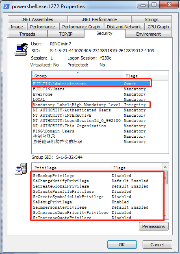
Task: Sort by the Group column header
Action: [x=77, y=76]
